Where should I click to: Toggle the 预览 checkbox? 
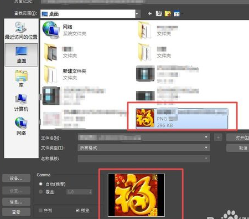coord(77,210)
